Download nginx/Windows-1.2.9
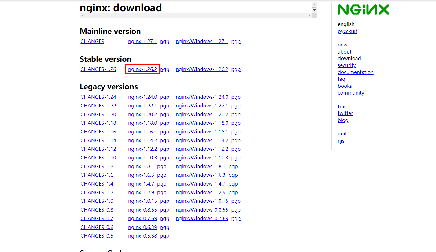 201,192
